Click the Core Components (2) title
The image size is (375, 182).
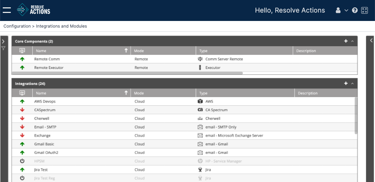point(34,41)
